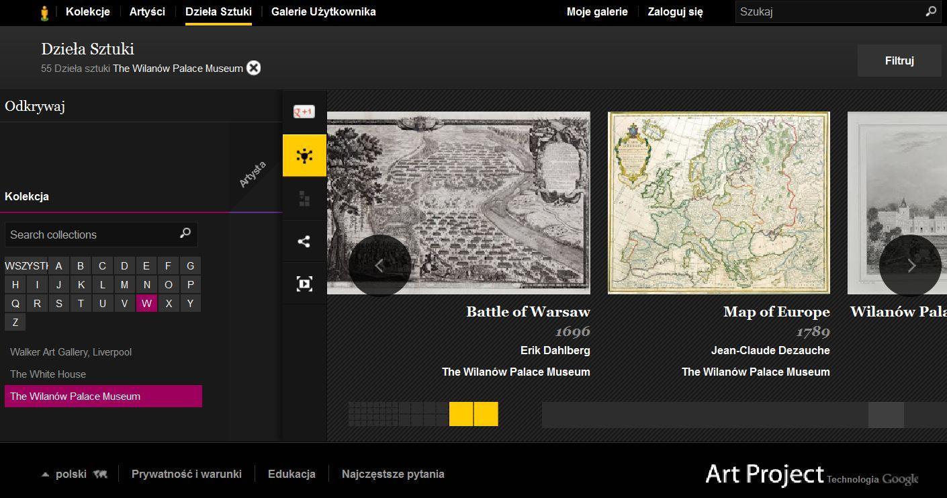Open the Kolekcje menu

[x=88, y=11]
